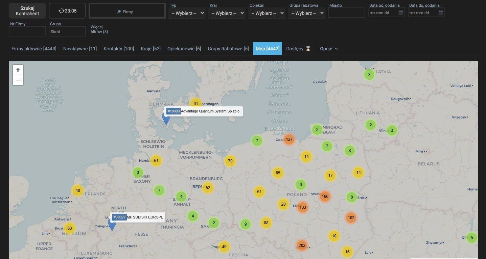
Task: Open calendar picker for Data do, dodania
Action: pyautogui.click(x=441, y=13)
